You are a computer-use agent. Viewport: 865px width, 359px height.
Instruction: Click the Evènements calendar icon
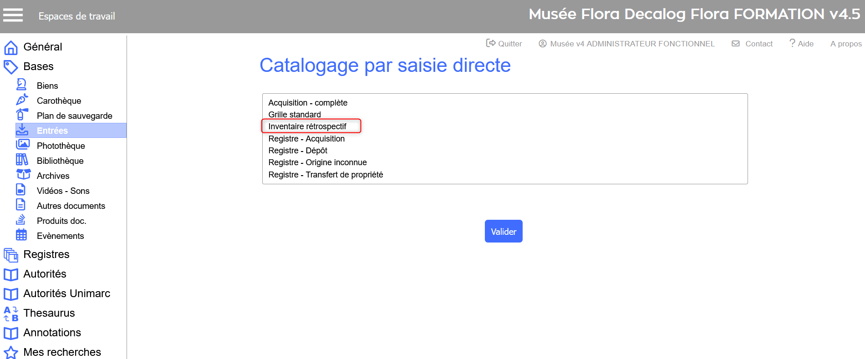[x=21, y=235]
